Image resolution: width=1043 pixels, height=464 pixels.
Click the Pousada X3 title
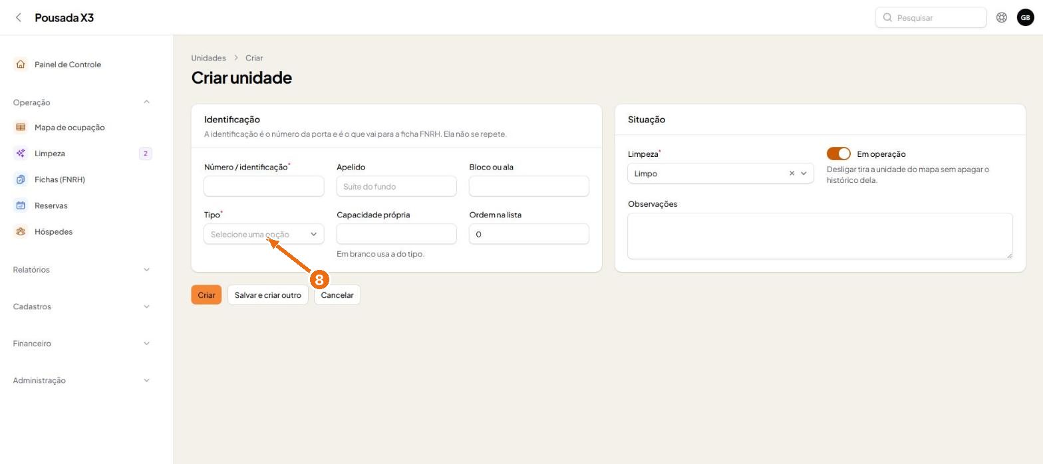65,17
